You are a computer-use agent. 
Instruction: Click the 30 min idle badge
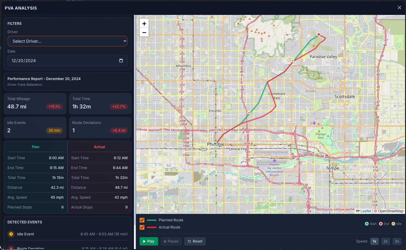pos(55,130)
